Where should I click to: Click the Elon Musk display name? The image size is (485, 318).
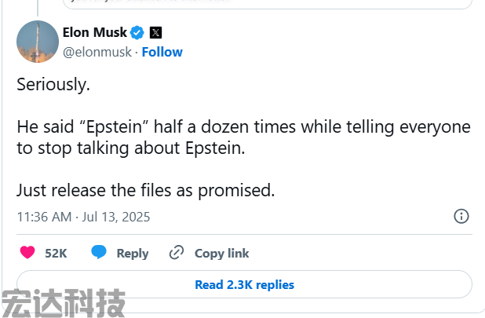[95, 32]
